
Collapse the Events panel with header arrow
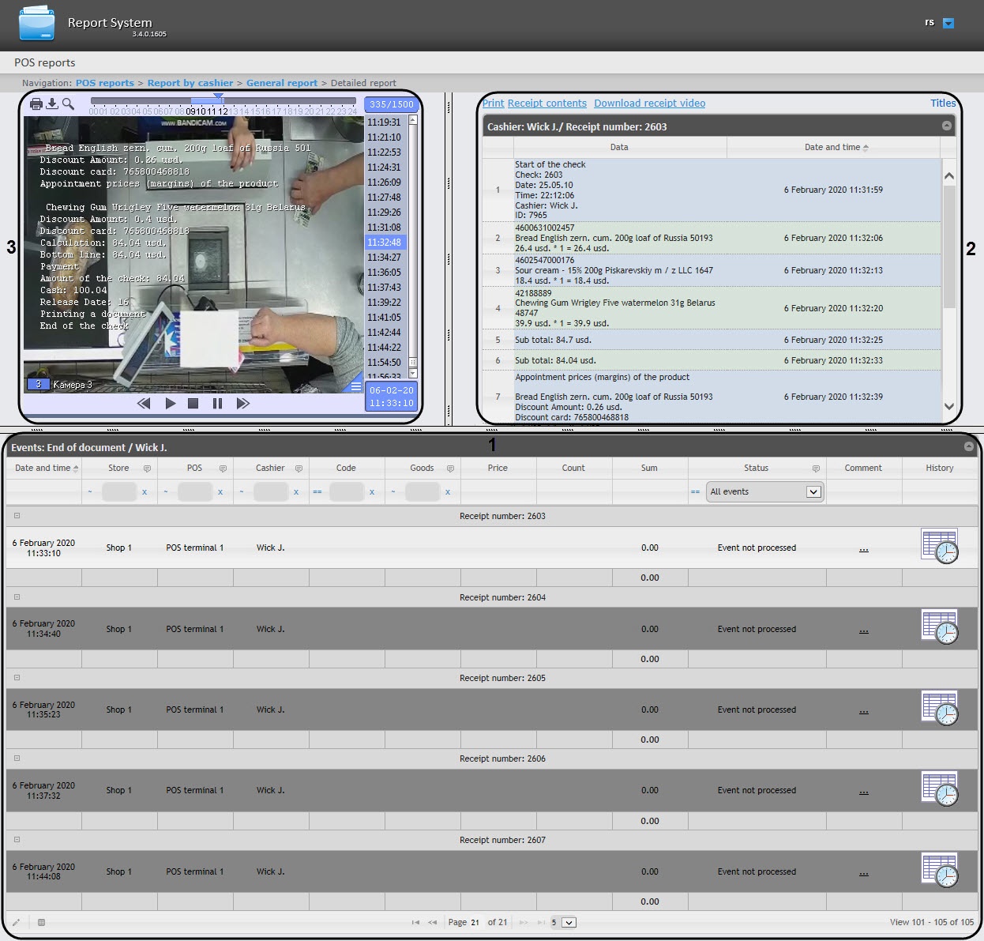pos(968,447)
